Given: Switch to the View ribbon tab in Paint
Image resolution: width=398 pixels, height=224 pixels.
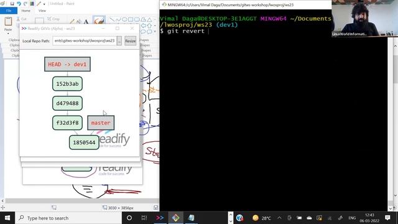Looking at the screenshot, I should coord(42,11).
